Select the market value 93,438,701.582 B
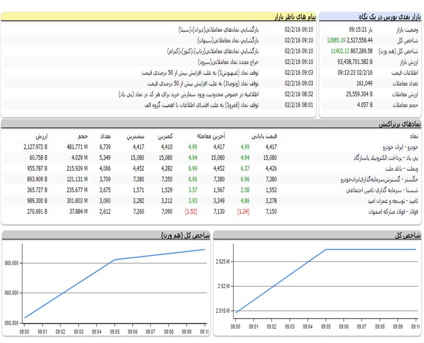 coord(355,62)
